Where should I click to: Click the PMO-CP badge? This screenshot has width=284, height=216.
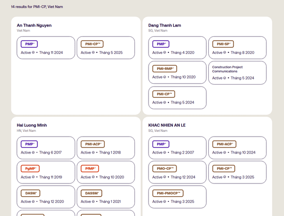pyautogui.click(x=164, y=169)
